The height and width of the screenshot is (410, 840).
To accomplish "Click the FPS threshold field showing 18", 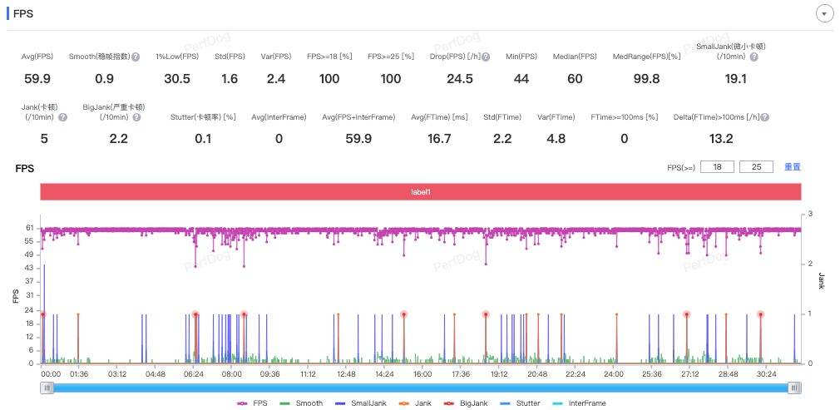I will (x=717, y=167).
